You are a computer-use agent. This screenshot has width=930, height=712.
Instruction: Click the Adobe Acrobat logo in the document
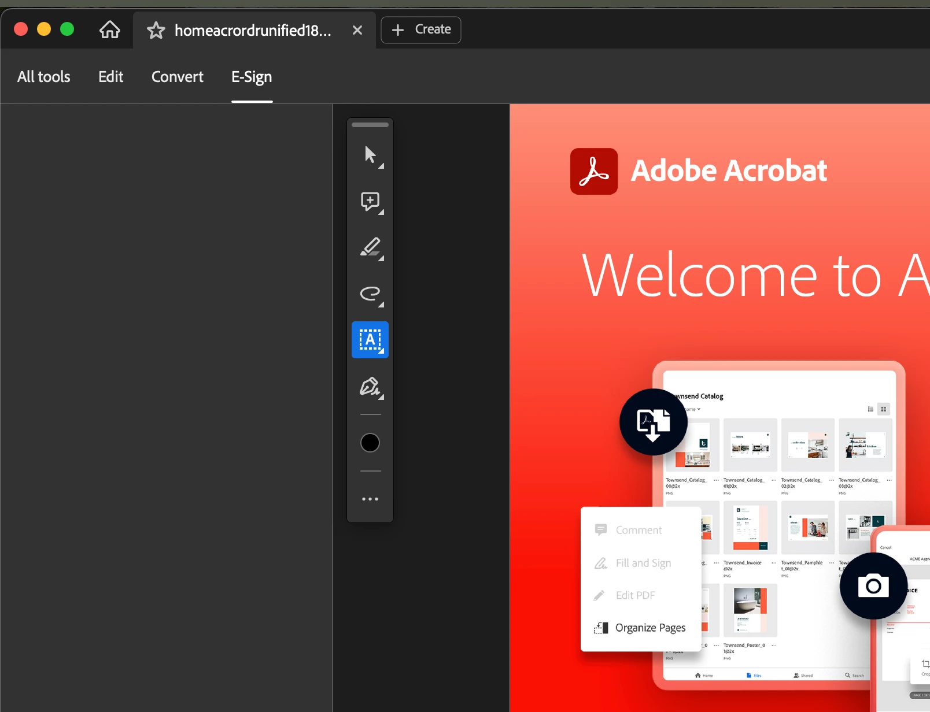click(x=594, y=171)
